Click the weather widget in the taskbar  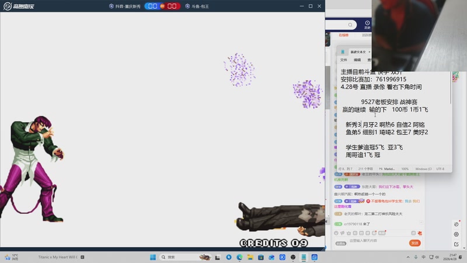click(12, 257)
